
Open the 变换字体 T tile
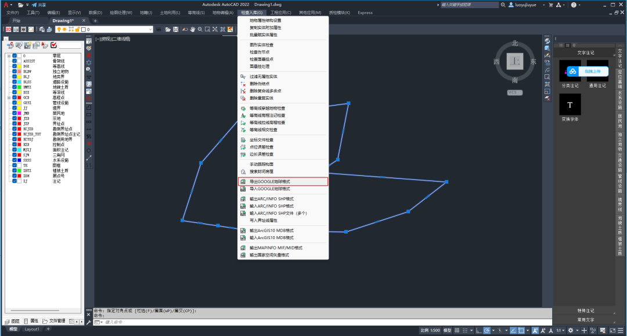[x=570, y=104]
